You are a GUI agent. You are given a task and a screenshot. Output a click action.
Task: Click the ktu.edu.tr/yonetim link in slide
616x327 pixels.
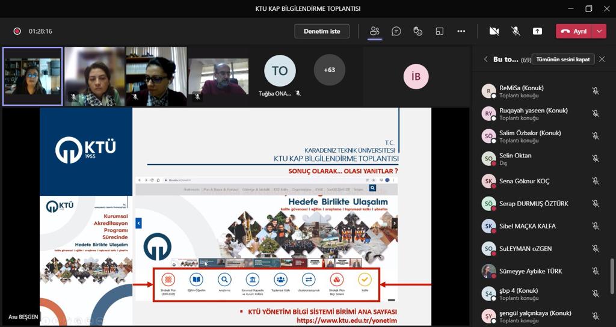pyautogui.click(x=347, y=320)
